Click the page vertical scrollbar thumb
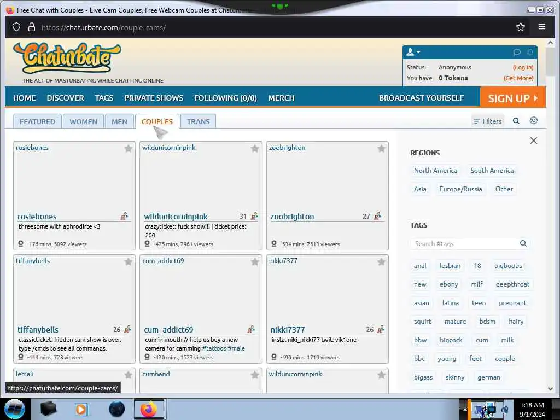560x420 pixels. (550, 61)
